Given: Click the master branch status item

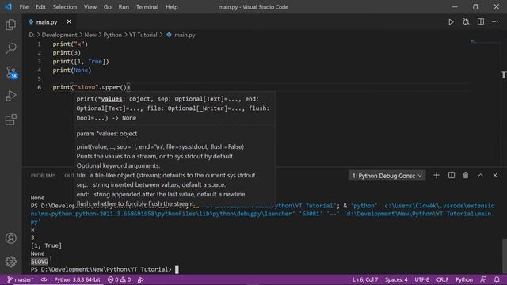Looking at the screenshot, I should pos(20,279).
